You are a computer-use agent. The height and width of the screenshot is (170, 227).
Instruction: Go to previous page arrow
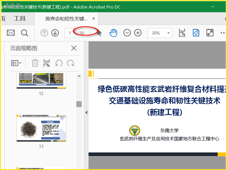[x=44, y=33]
